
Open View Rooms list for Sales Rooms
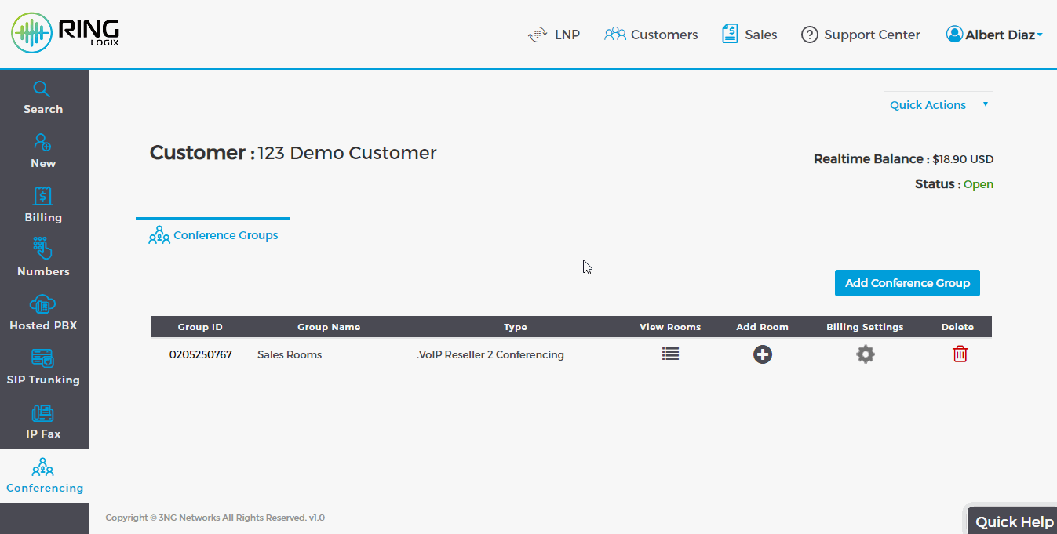pos(670,354)
